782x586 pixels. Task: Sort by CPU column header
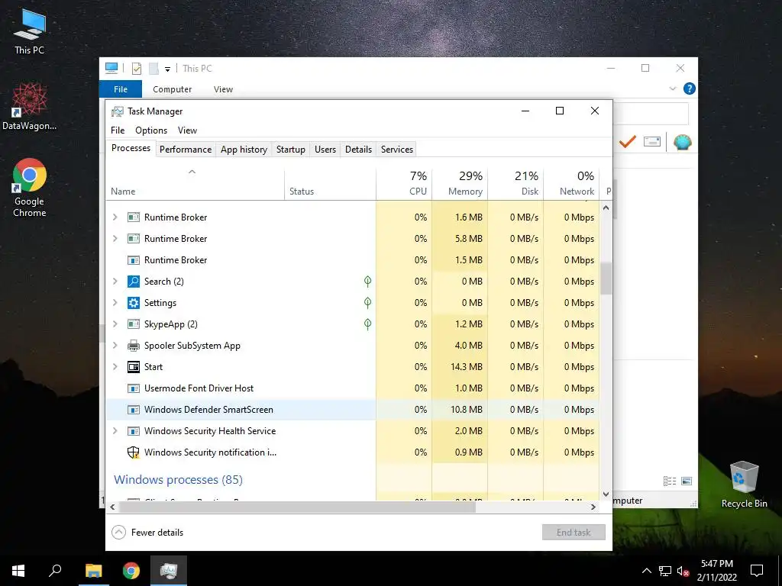click(x=404, y=183)
